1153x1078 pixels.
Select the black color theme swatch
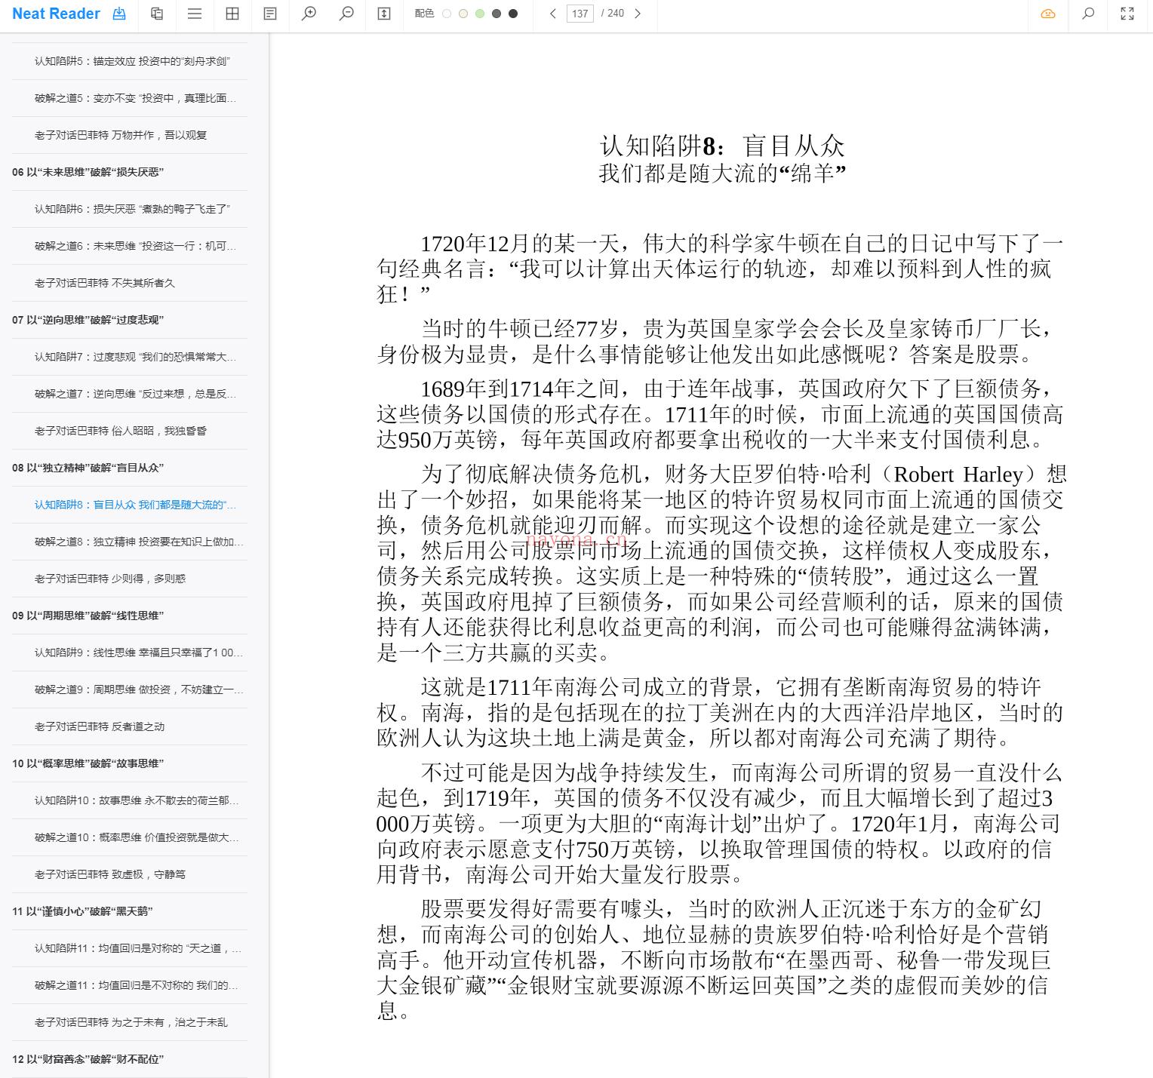coord(513,14)
